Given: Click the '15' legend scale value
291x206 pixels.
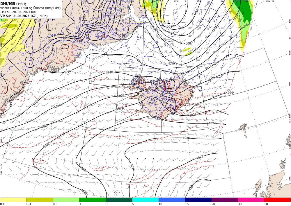Looking at the screenshot, I should (x=187, y=204).
